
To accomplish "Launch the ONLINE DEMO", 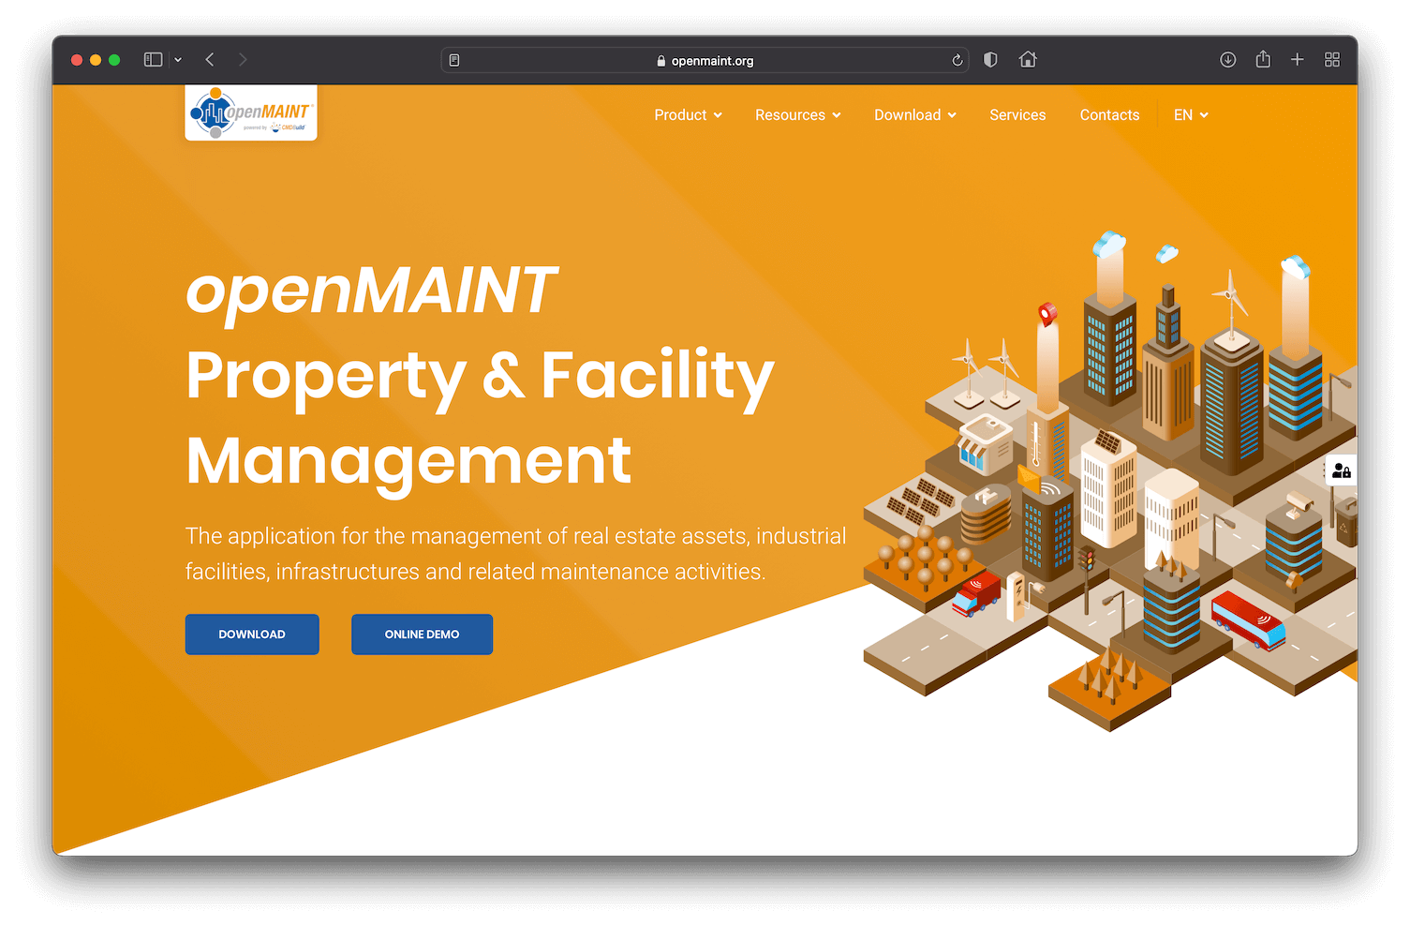I will point(422,634).
